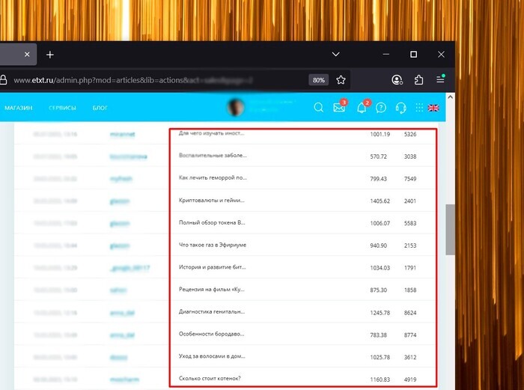Open the browser account profile icon
Screen dimensions: 524x390
[x=397, y=80]
